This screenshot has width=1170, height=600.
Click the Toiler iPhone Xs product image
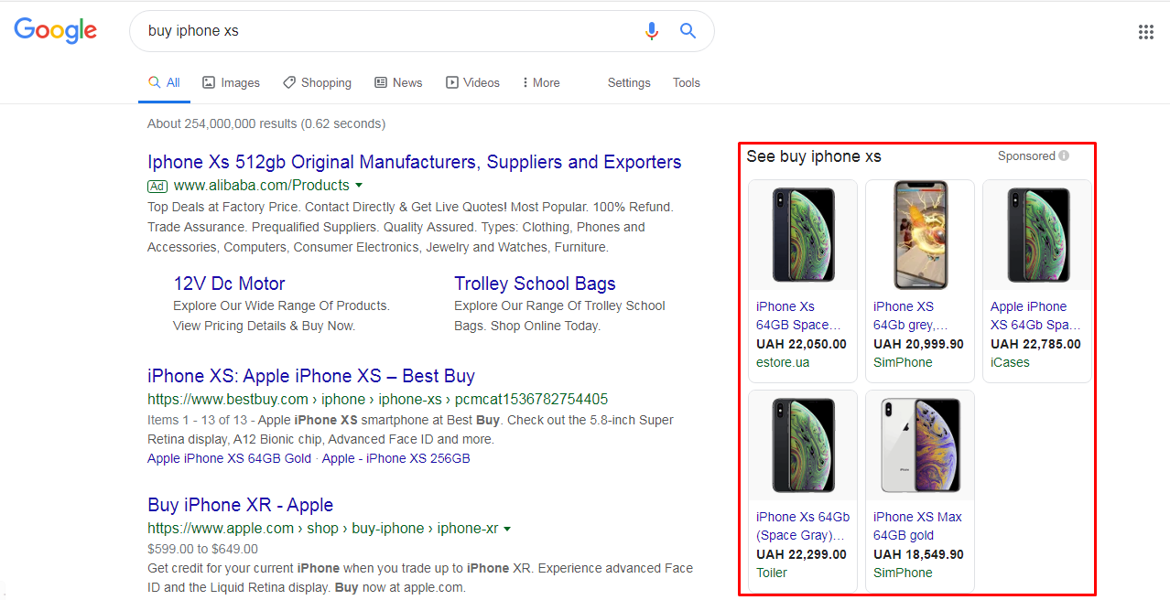(803, 445)
